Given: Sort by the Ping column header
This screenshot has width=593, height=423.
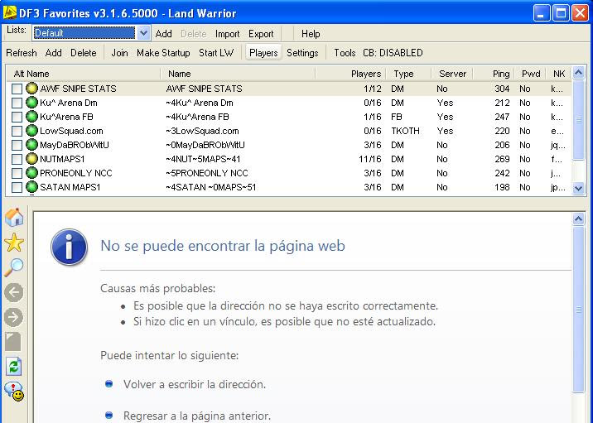Looking at the screenshot, I should coord(494,74).
